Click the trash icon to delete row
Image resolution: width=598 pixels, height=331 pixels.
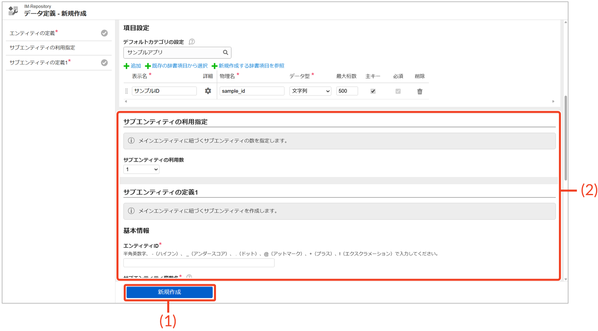click(x=419, y=92)
